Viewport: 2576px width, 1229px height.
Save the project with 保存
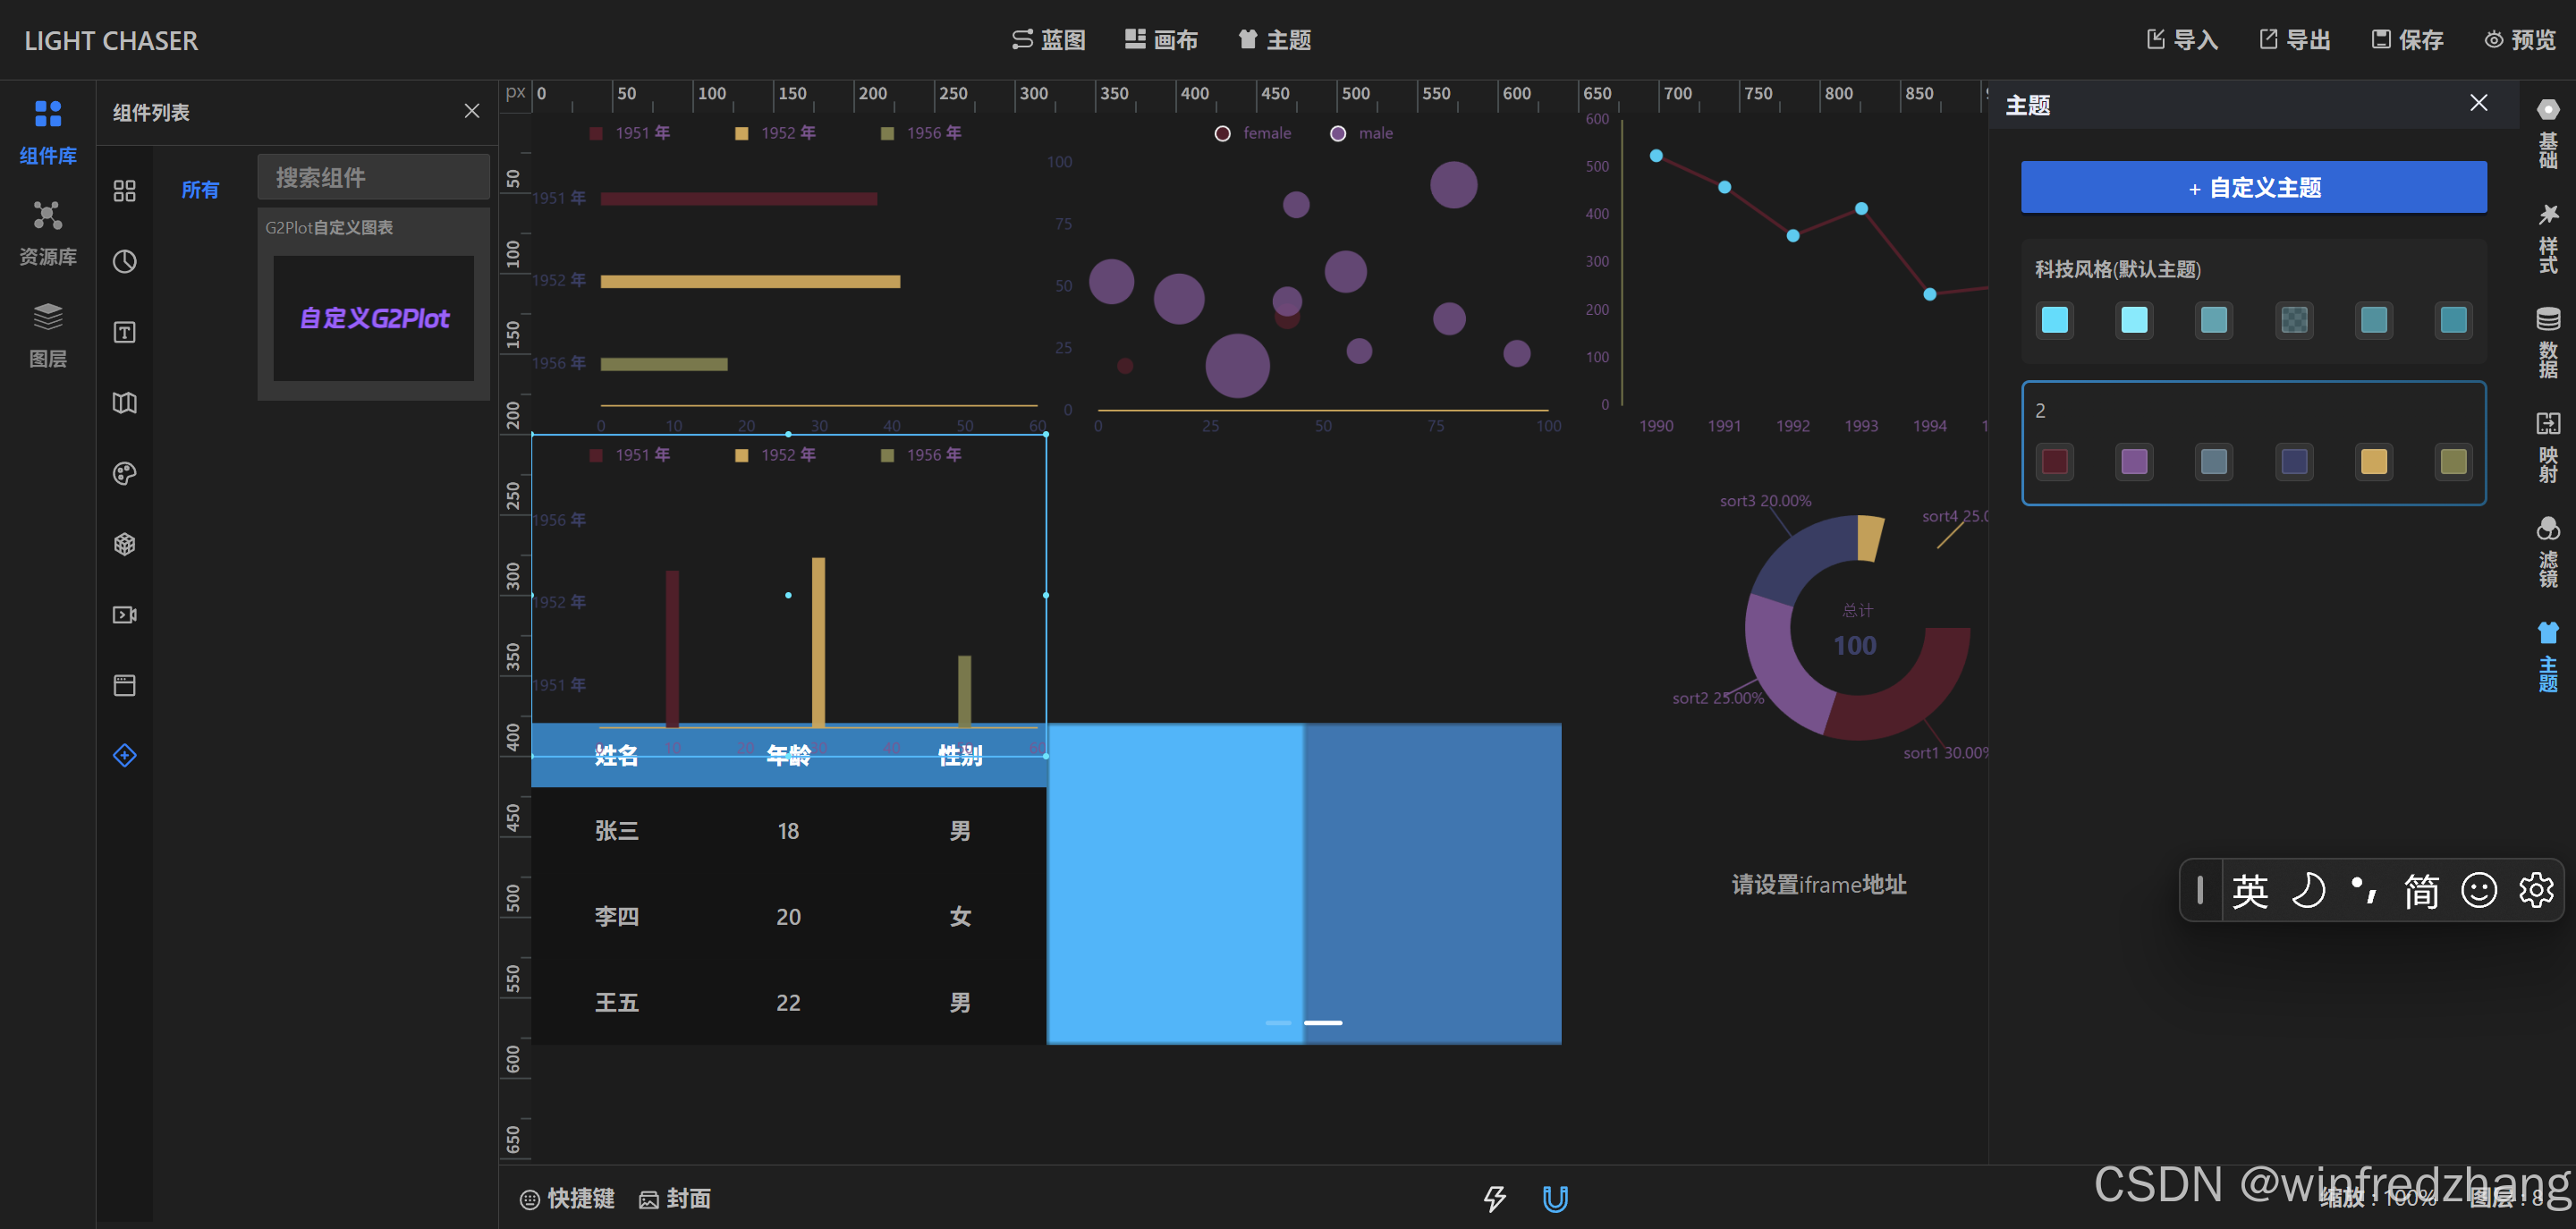[x=2407, y=40]
